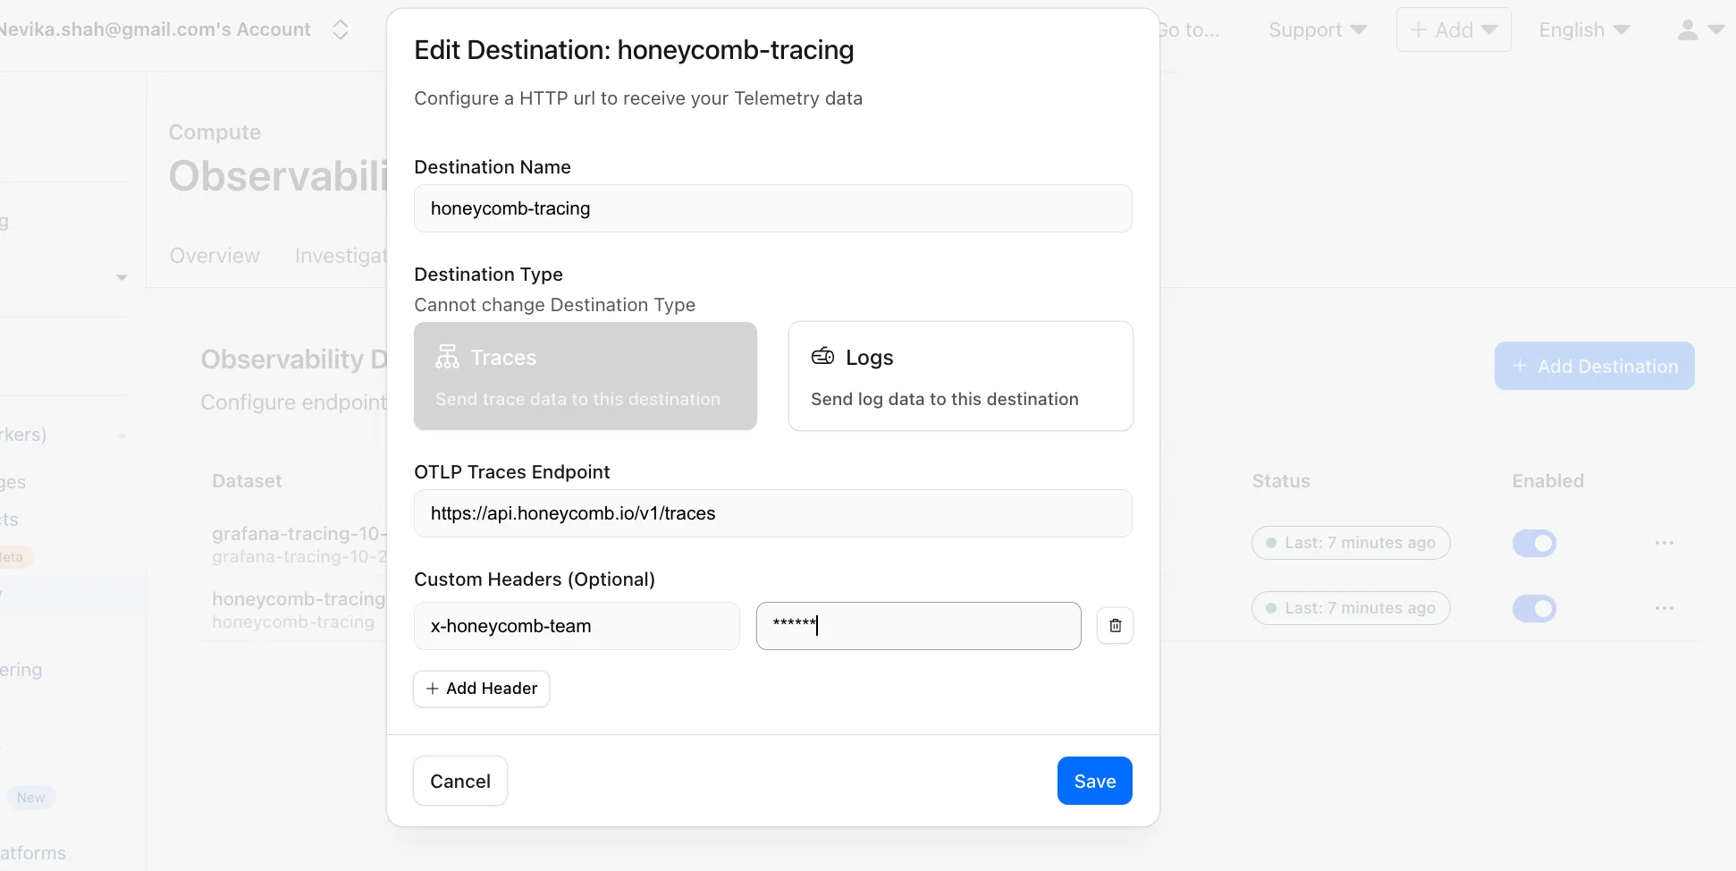Save the honeycomb-tracing destination changes
The image size is (1736, 871).
pyautogui.click(x=1094, y=780)
